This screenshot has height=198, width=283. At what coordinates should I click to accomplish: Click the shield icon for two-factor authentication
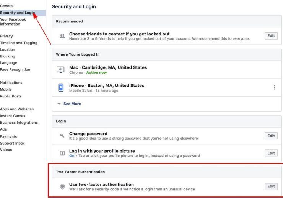[x=62, y=187]
